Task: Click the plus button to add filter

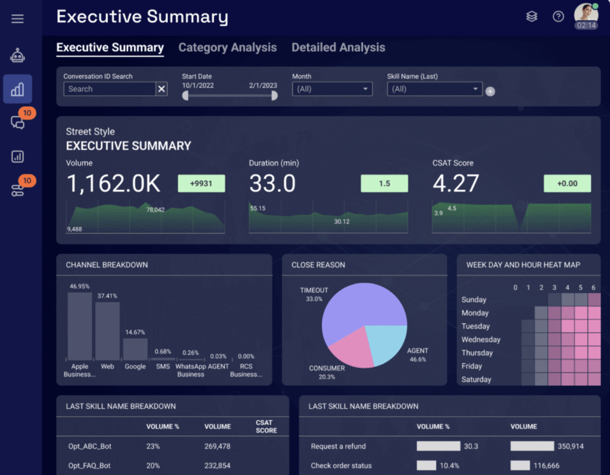Action: [490, 92]
